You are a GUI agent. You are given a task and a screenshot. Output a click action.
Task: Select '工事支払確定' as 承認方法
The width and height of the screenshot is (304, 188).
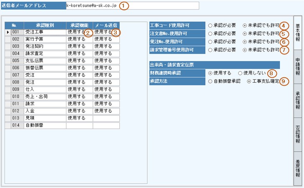click(249, 81)
